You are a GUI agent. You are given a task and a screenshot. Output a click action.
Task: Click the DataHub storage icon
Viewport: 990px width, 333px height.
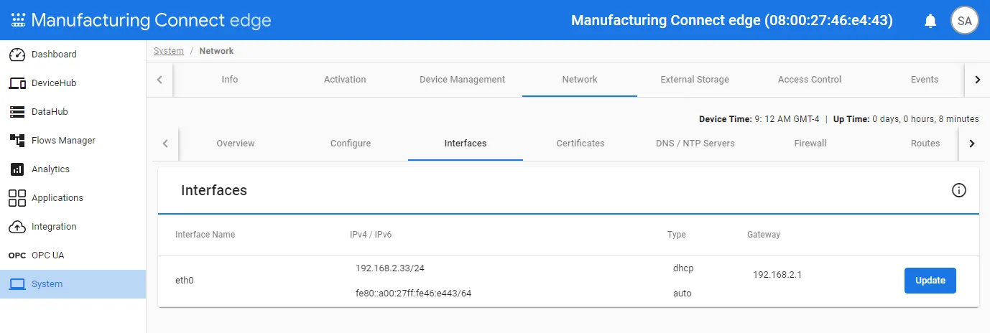17,112
